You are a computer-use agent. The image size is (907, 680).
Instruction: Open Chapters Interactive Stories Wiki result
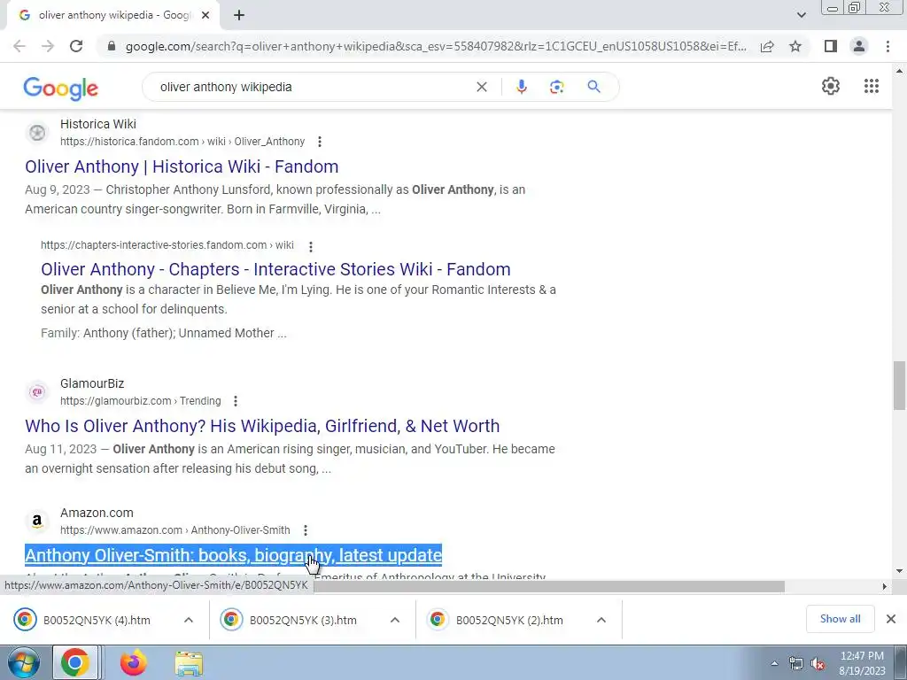click(x=276, y=269)
